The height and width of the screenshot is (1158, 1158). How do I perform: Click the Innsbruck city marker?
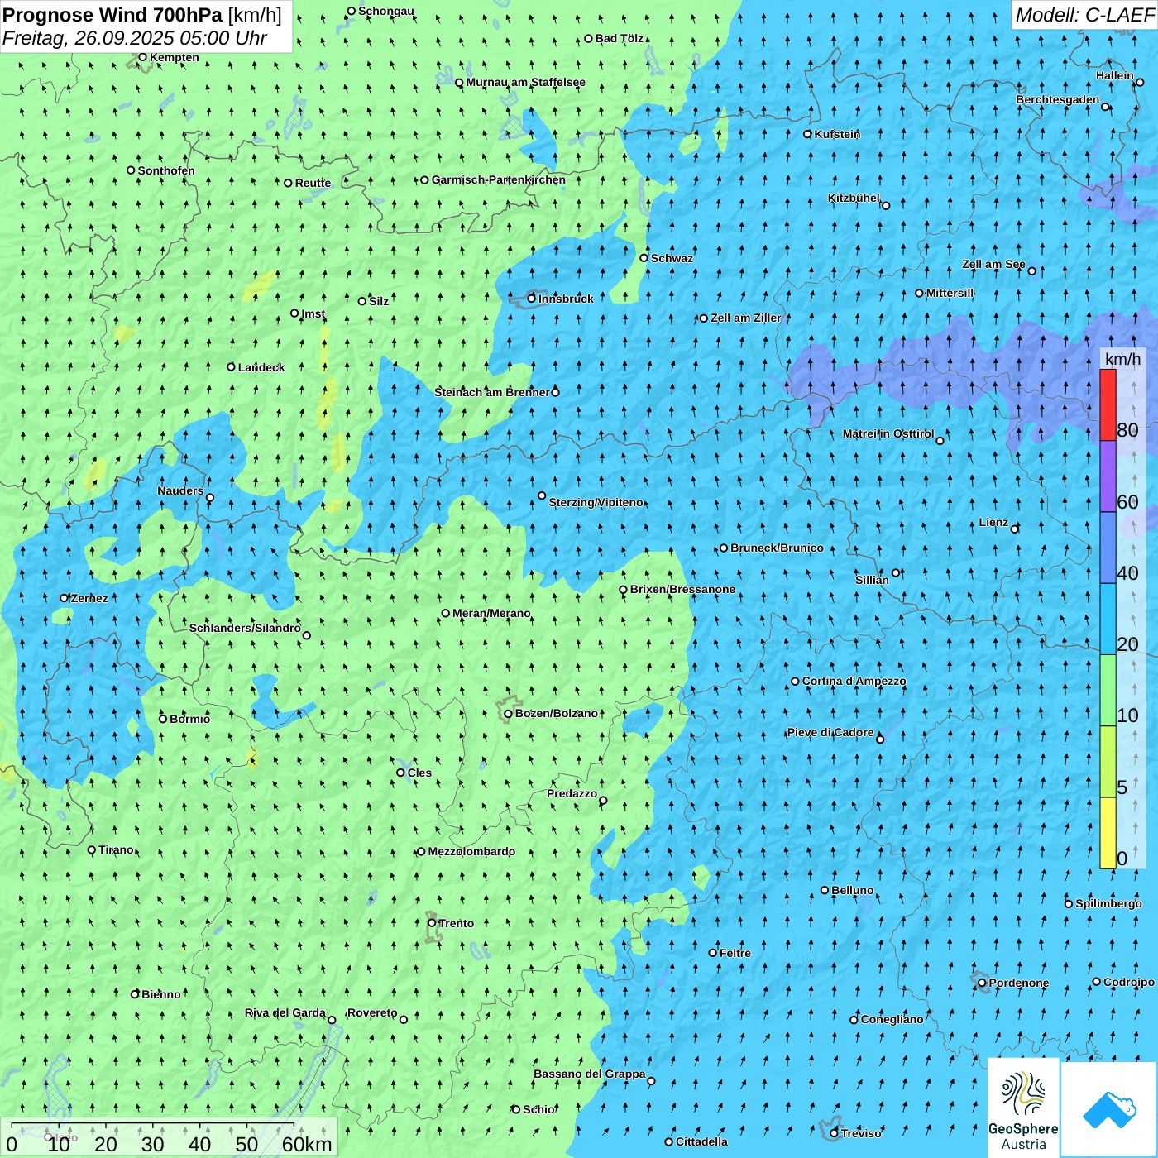click(532, 299)
